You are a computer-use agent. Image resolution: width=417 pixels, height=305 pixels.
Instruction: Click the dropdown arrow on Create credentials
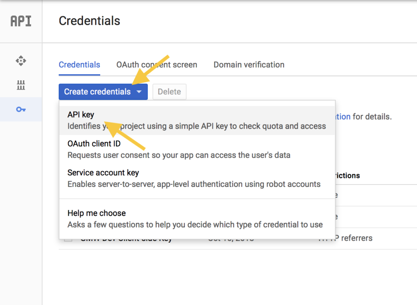139,92
